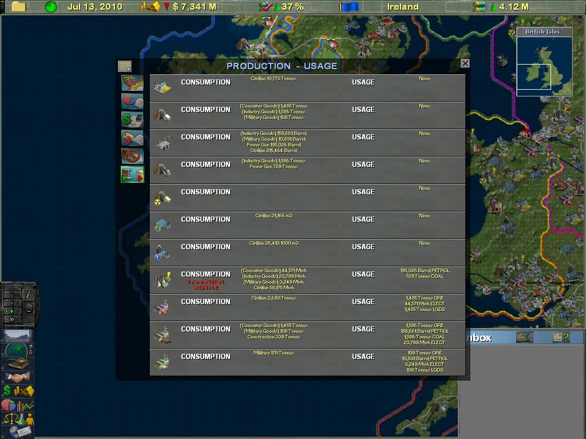This screenshot has width=586, height=439.
Task: Open the world affairs panel (globe with envelope)
Action: pyautogui.click(x=16, y=430)
